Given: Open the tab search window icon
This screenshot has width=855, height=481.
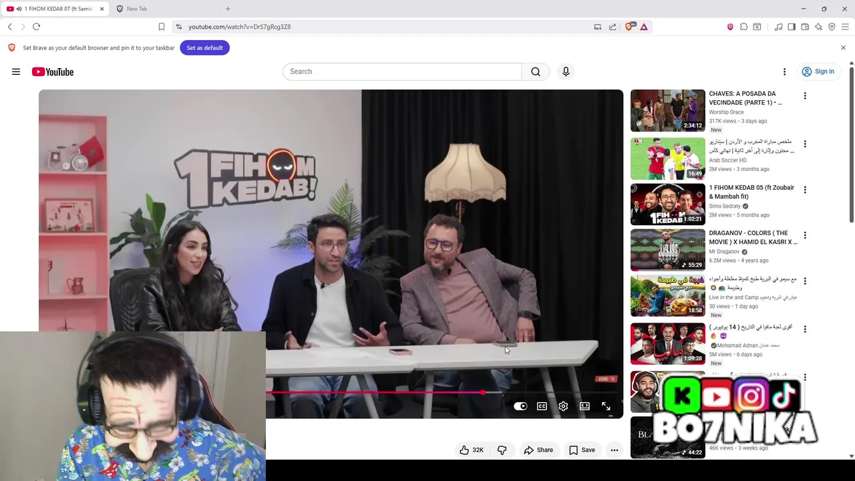Looking at the screenshot, I should [x=757, y=27].
